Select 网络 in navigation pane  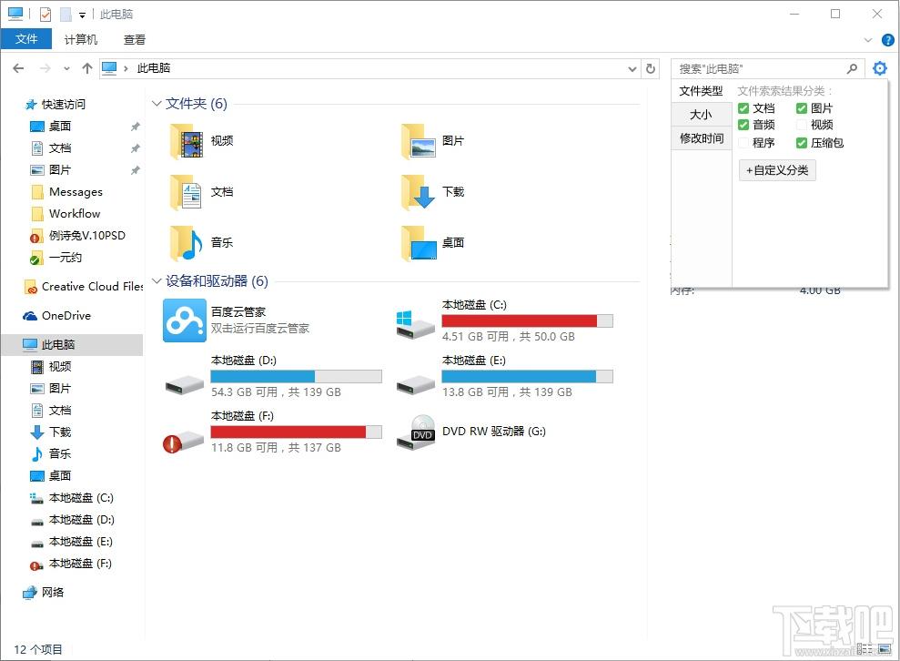(44, 592)
